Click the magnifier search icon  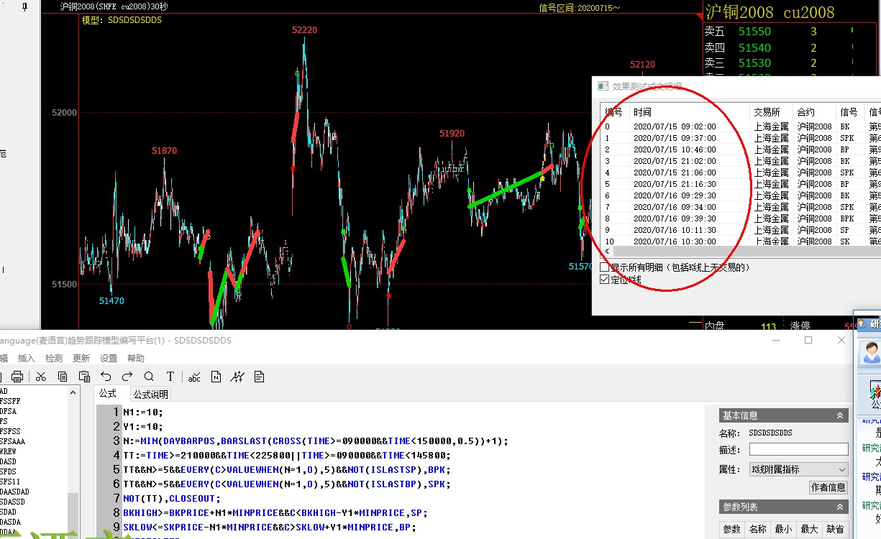[149, 377]
